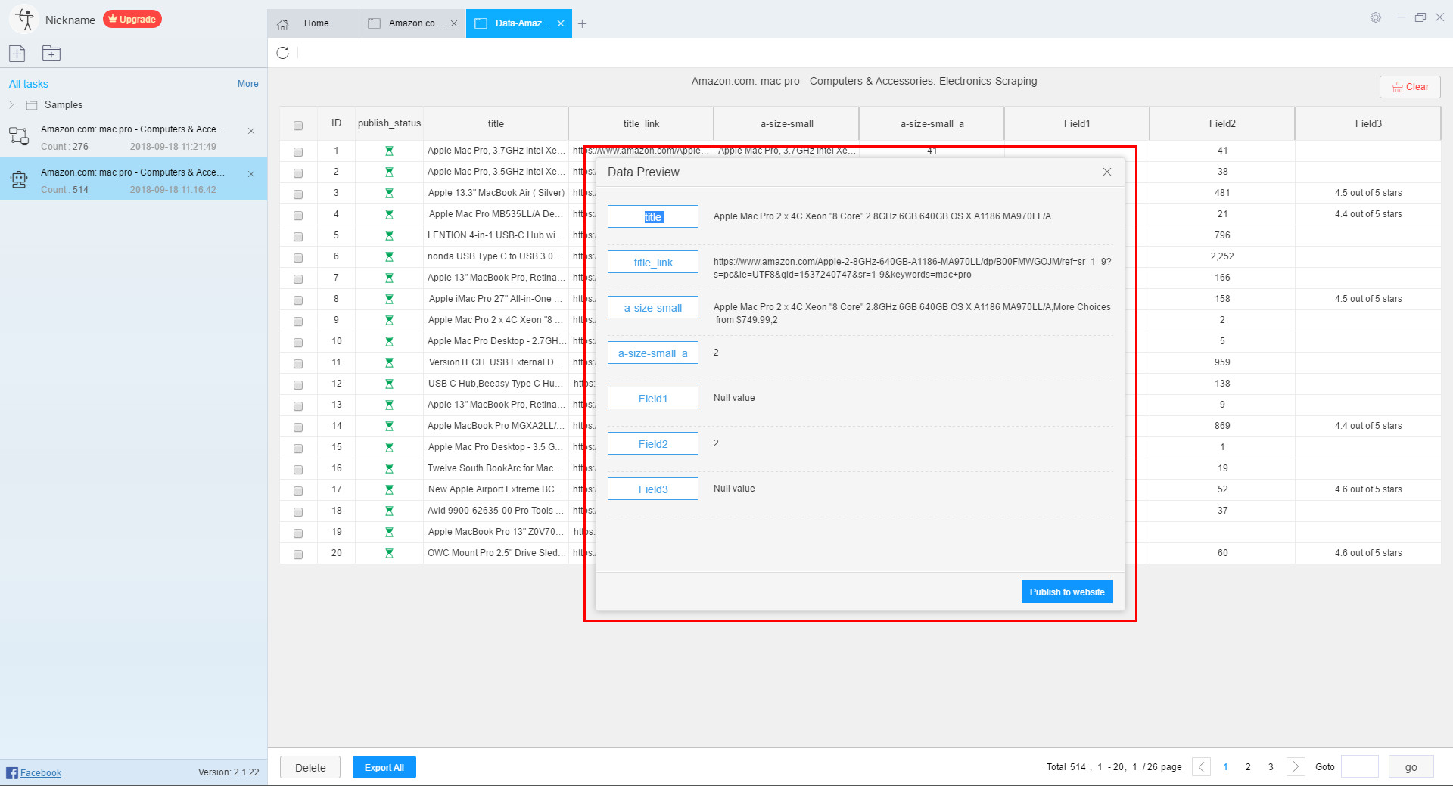1453x786 pixels.
Task: Click the title_link field box in preview
Action: click(653, 262)
